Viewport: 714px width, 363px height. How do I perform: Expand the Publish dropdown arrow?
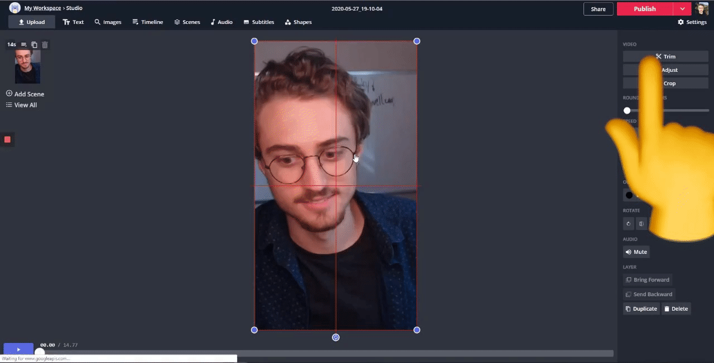point(682,9)
